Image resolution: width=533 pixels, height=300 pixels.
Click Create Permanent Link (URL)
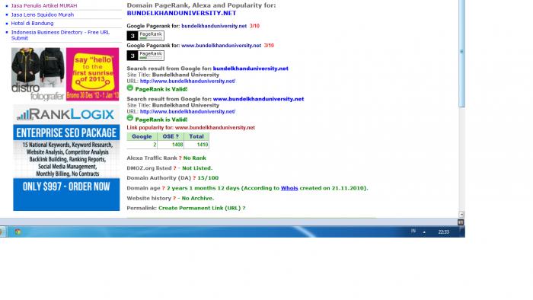click(x=199, y=208)
